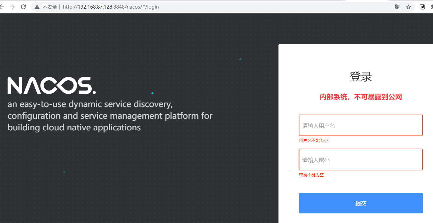Reload the page with refresh icon
This screenshot has height=223, width=433.
(23, 7)
